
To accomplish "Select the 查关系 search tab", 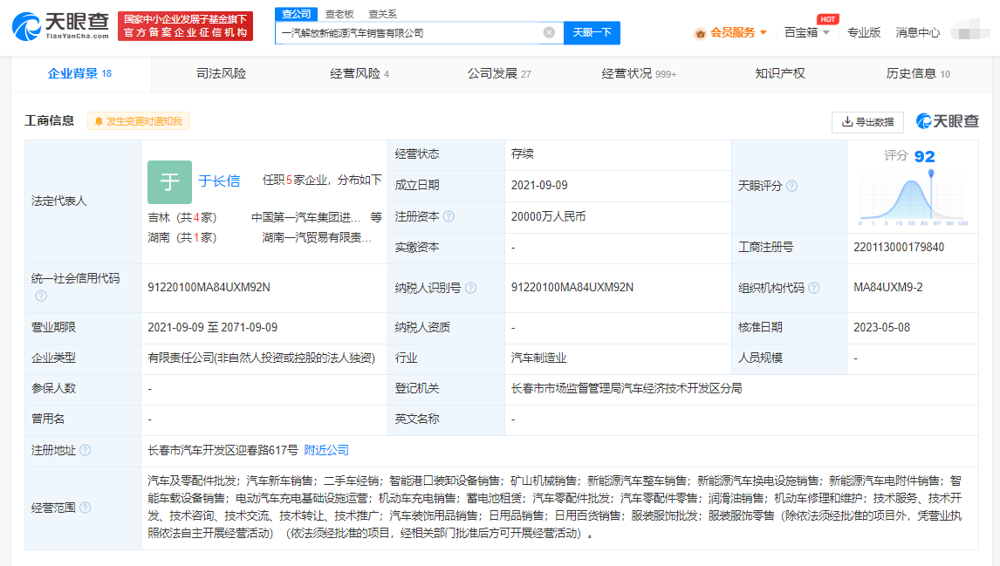I will [x=383, y=14].
